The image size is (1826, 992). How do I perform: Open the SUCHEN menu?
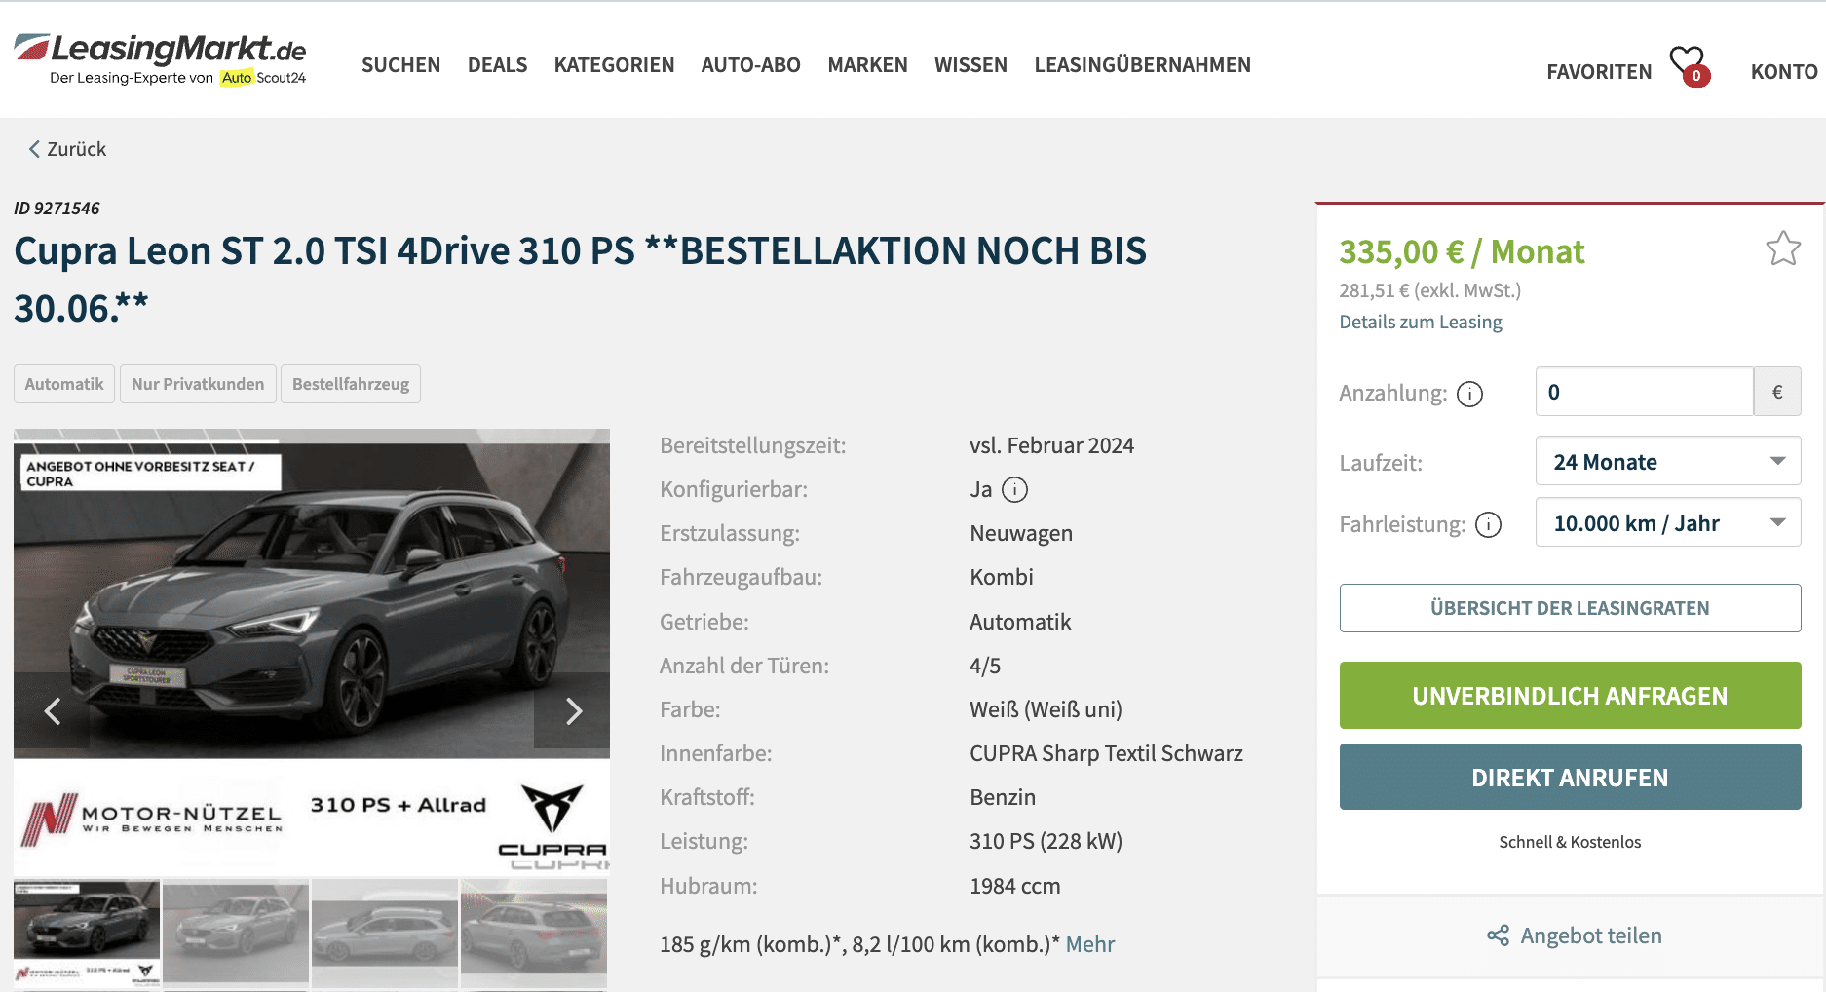(x=400, y=65)
